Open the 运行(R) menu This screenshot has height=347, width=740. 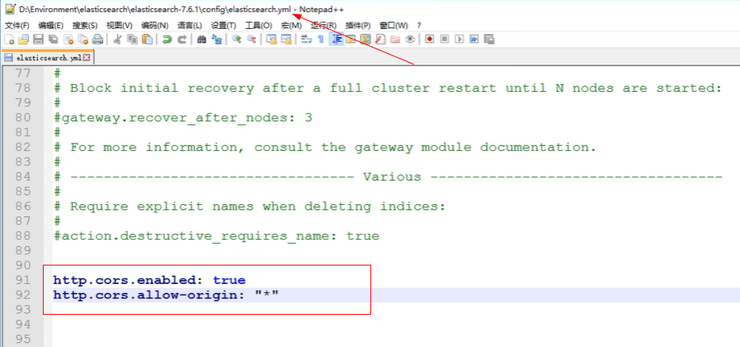pyautogui.click(x=324, y=26)
